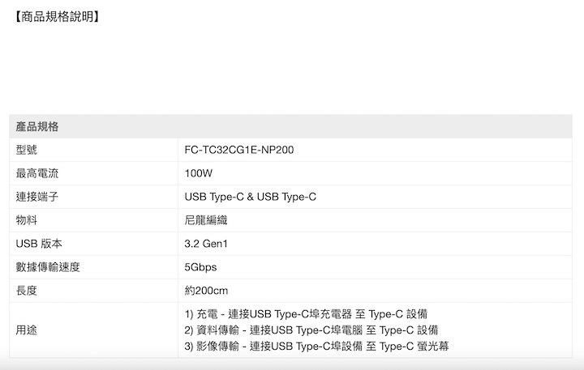Click the 5Gbps speed value
The image size is (584, 370).
tap(201, 267)
